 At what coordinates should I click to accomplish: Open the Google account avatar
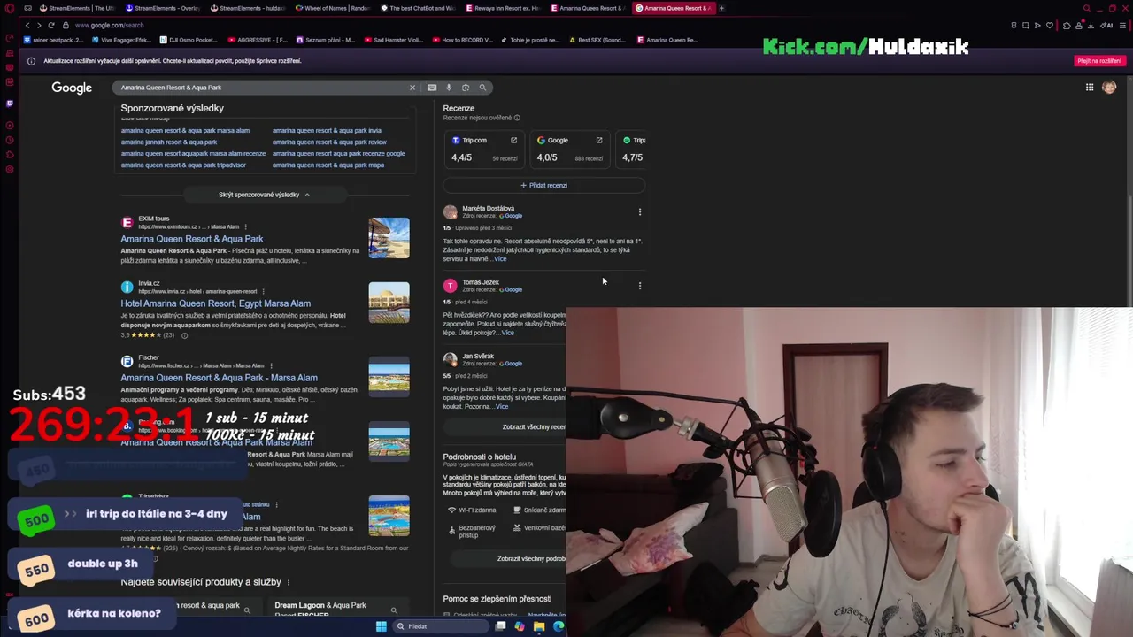coord(1109,88)
